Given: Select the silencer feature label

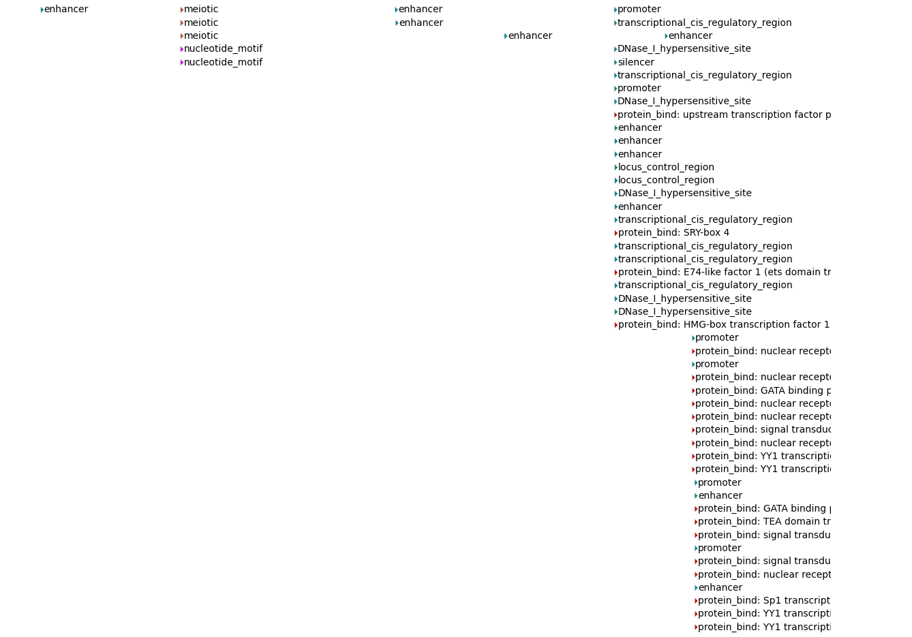Looking at the screenshot, I should tap(636, 62).
